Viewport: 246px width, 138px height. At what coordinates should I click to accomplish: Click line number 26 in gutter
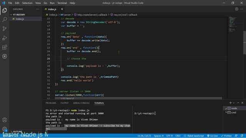[48, 59]
